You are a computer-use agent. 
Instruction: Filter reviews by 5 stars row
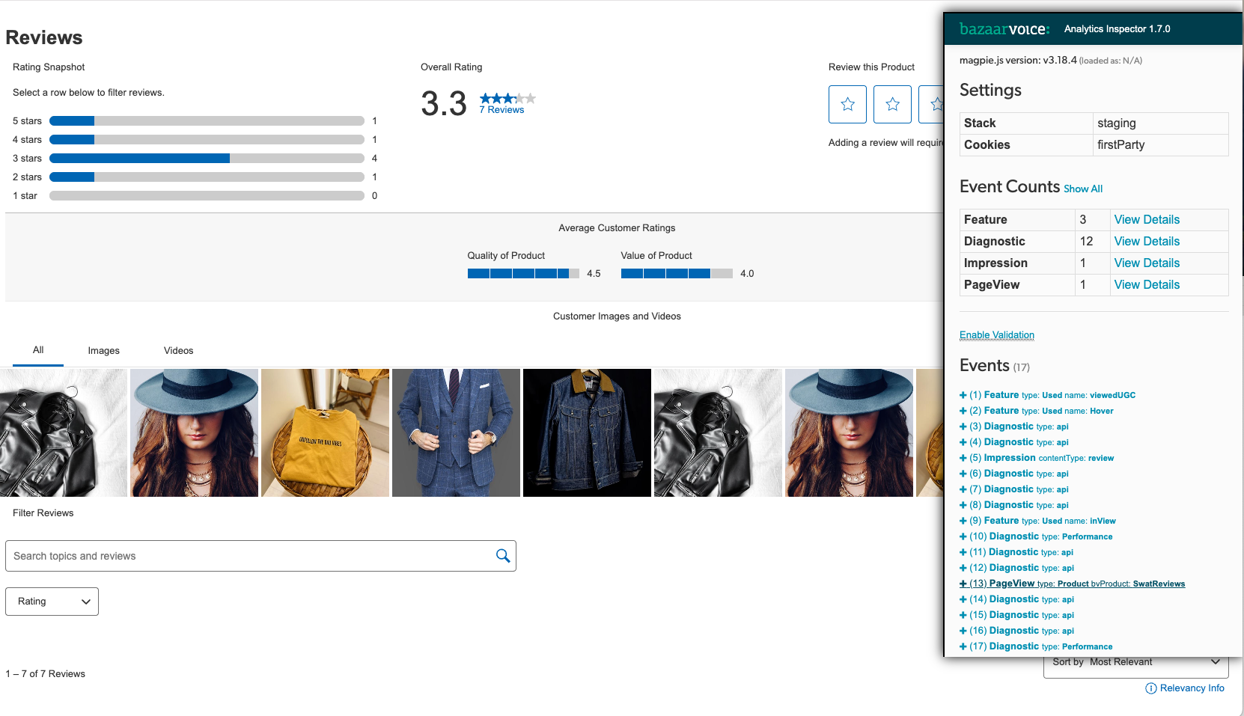tap(195, 121)
